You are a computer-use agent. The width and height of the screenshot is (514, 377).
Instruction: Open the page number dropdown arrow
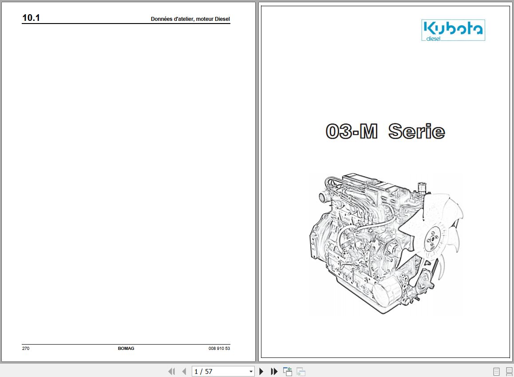click(251, 371)
